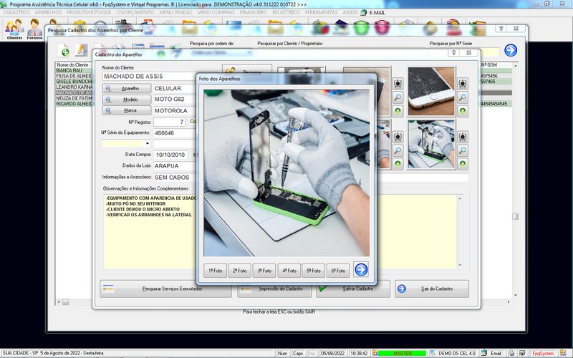This screenshot has width=573, height=358.
Task: Open the Fornecedores toolbar icon
Action: click(x=34, y=30)
